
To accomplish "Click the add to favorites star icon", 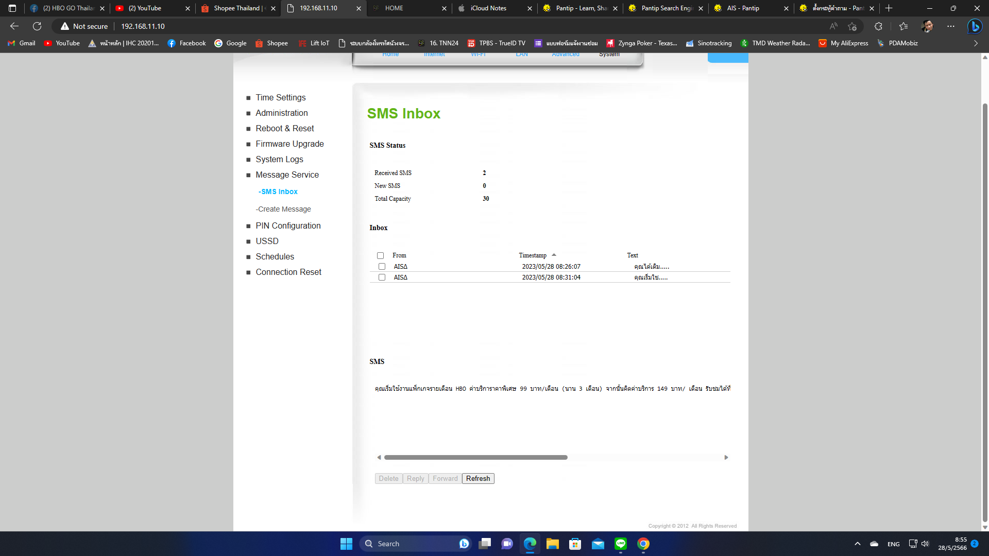I will tap(852, 26).
